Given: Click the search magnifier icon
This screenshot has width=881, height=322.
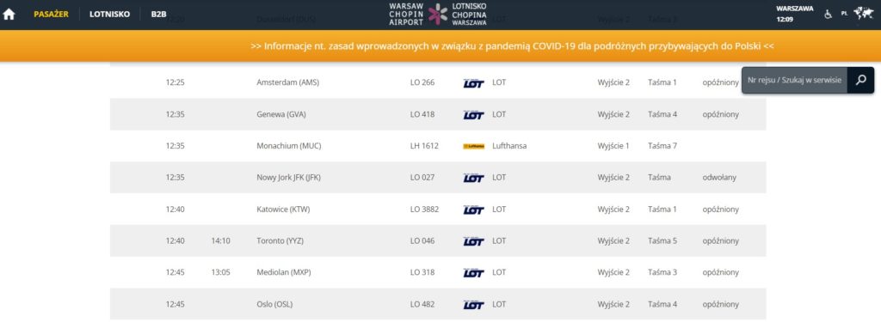Looking at the screenshot, I should pos(860,80).
